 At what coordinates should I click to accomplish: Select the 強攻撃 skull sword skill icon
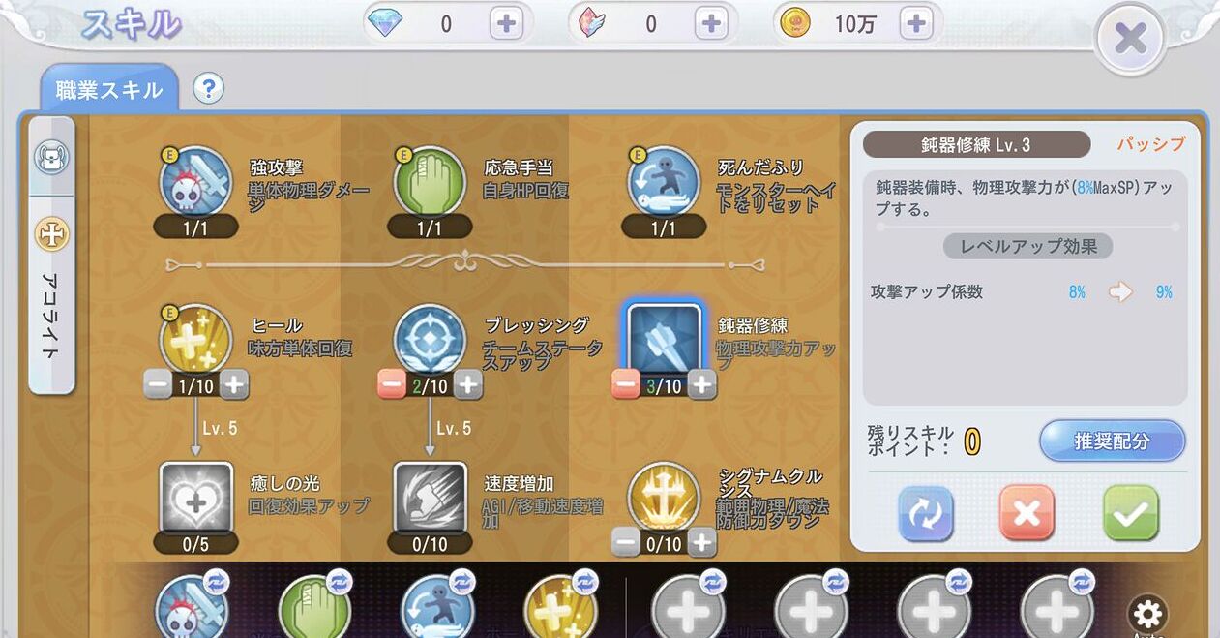195,183
